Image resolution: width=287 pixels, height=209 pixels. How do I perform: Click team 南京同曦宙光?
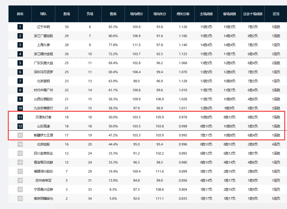click(43, 198)
